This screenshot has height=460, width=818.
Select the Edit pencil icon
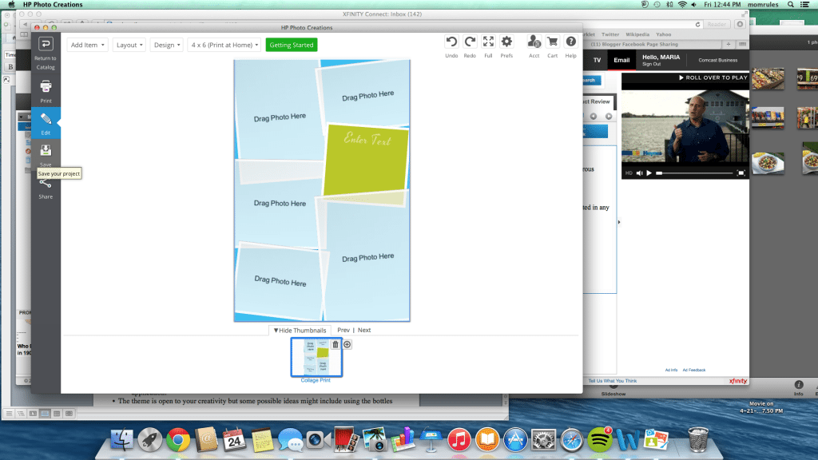(x=46, y=120)
